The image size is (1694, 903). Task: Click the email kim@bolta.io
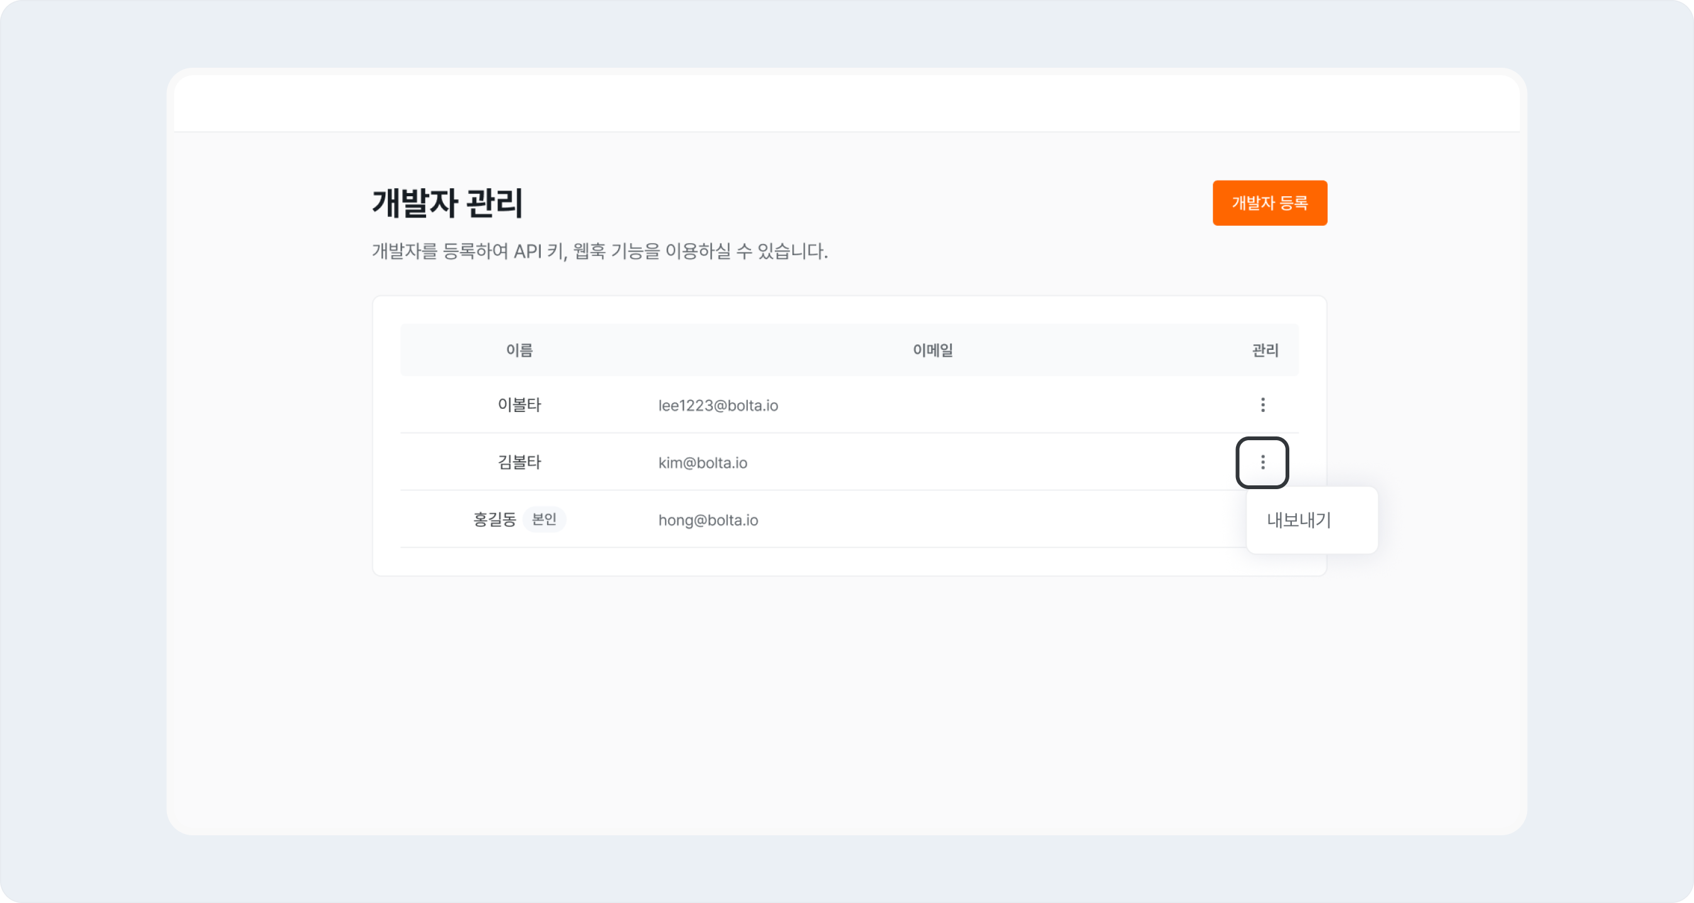pos(702,463)
